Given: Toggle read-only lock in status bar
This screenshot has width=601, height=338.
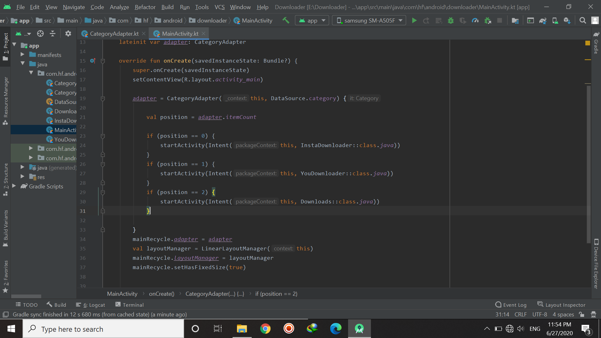Looking at the screenshot, I should [x=582, y=314].
